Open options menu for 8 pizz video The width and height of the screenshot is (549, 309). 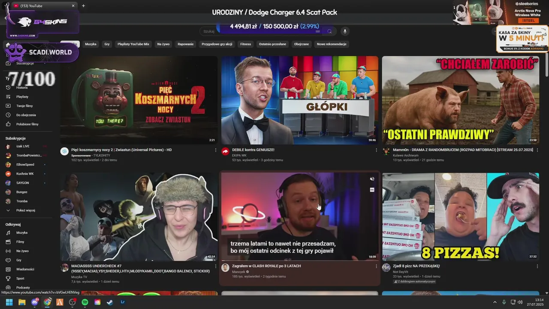(537, 267)
